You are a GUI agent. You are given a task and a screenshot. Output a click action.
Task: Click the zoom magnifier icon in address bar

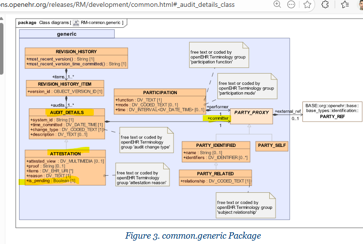[x=277, y=5]
